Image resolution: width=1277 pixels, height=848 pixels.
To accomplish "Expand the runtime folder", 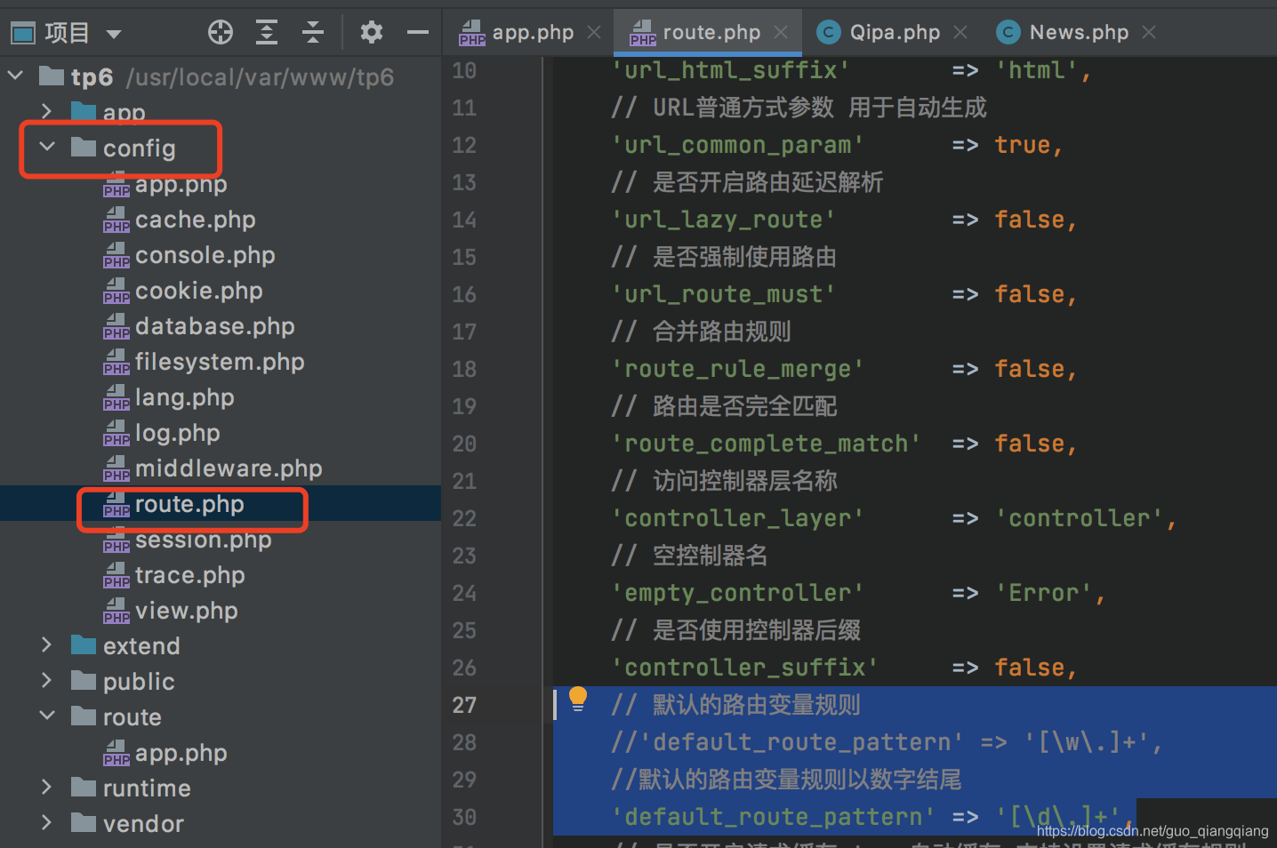I will [x=47, y=788].
